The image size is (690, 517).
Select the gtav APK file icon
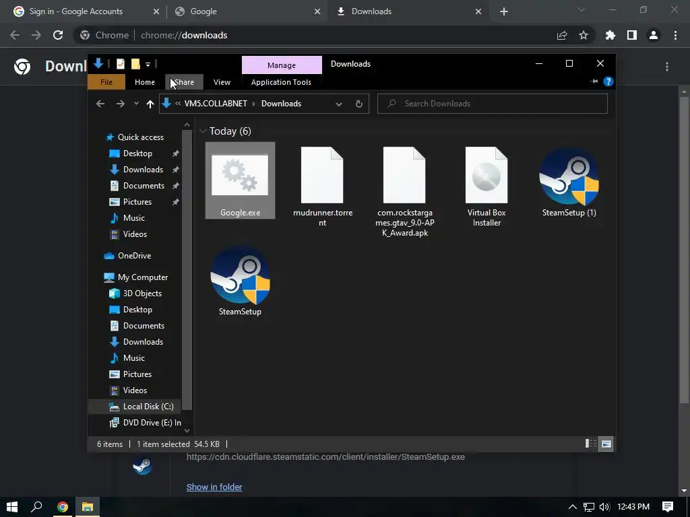point(404,175)
